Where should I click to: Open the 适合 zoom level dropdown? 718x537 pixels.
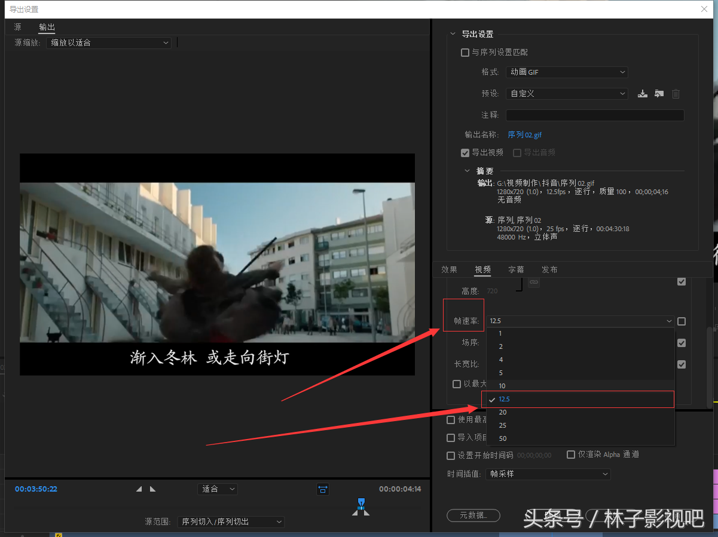pos(217,489)
